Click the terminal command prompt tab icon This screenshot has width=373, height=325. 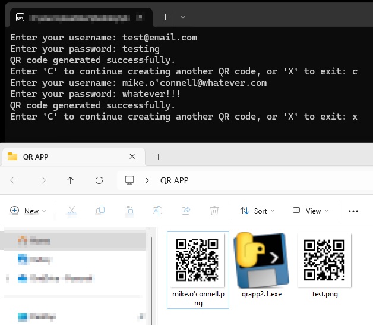[20, 17]
